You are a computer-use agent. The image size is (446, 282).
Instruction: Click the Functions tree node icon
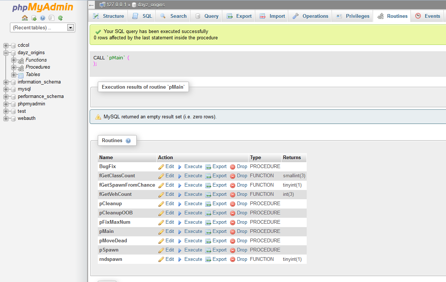point(21,60)
